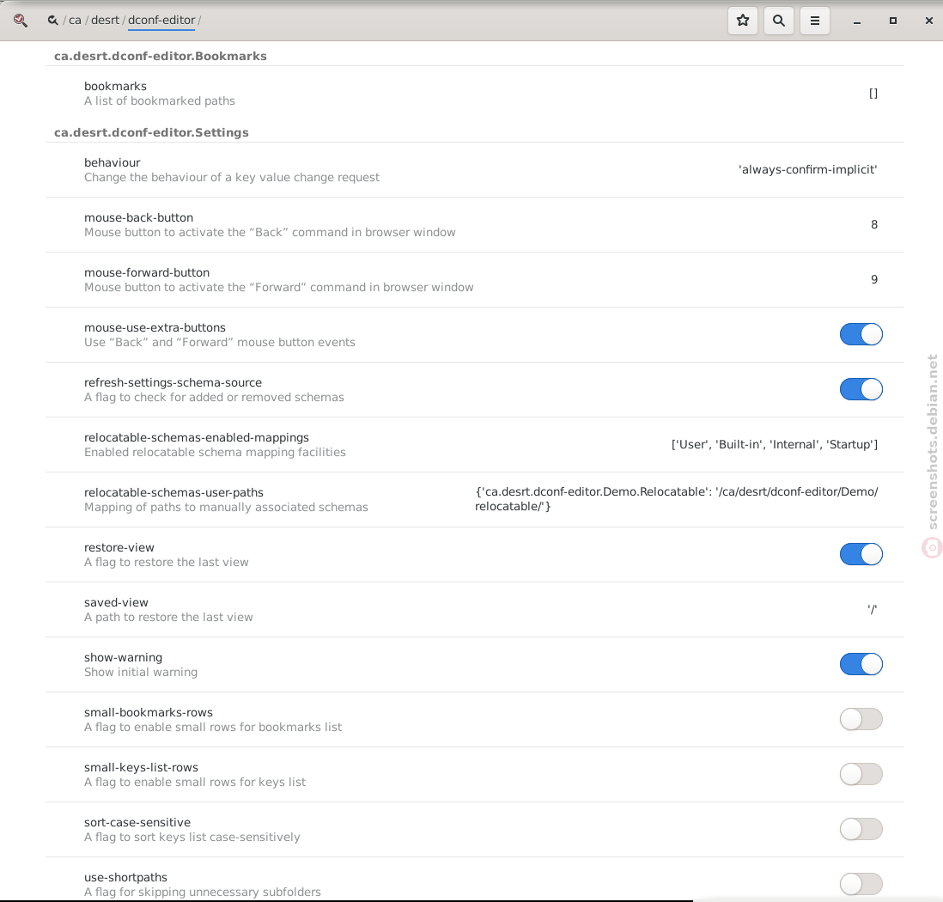Click the mouse-forward-button value 9
The height and width of the screenshot is (902, 943).
pos(874,279)
